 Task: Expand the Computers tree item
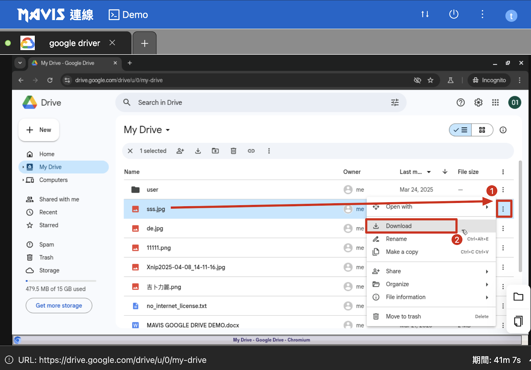tap(23, 180)
